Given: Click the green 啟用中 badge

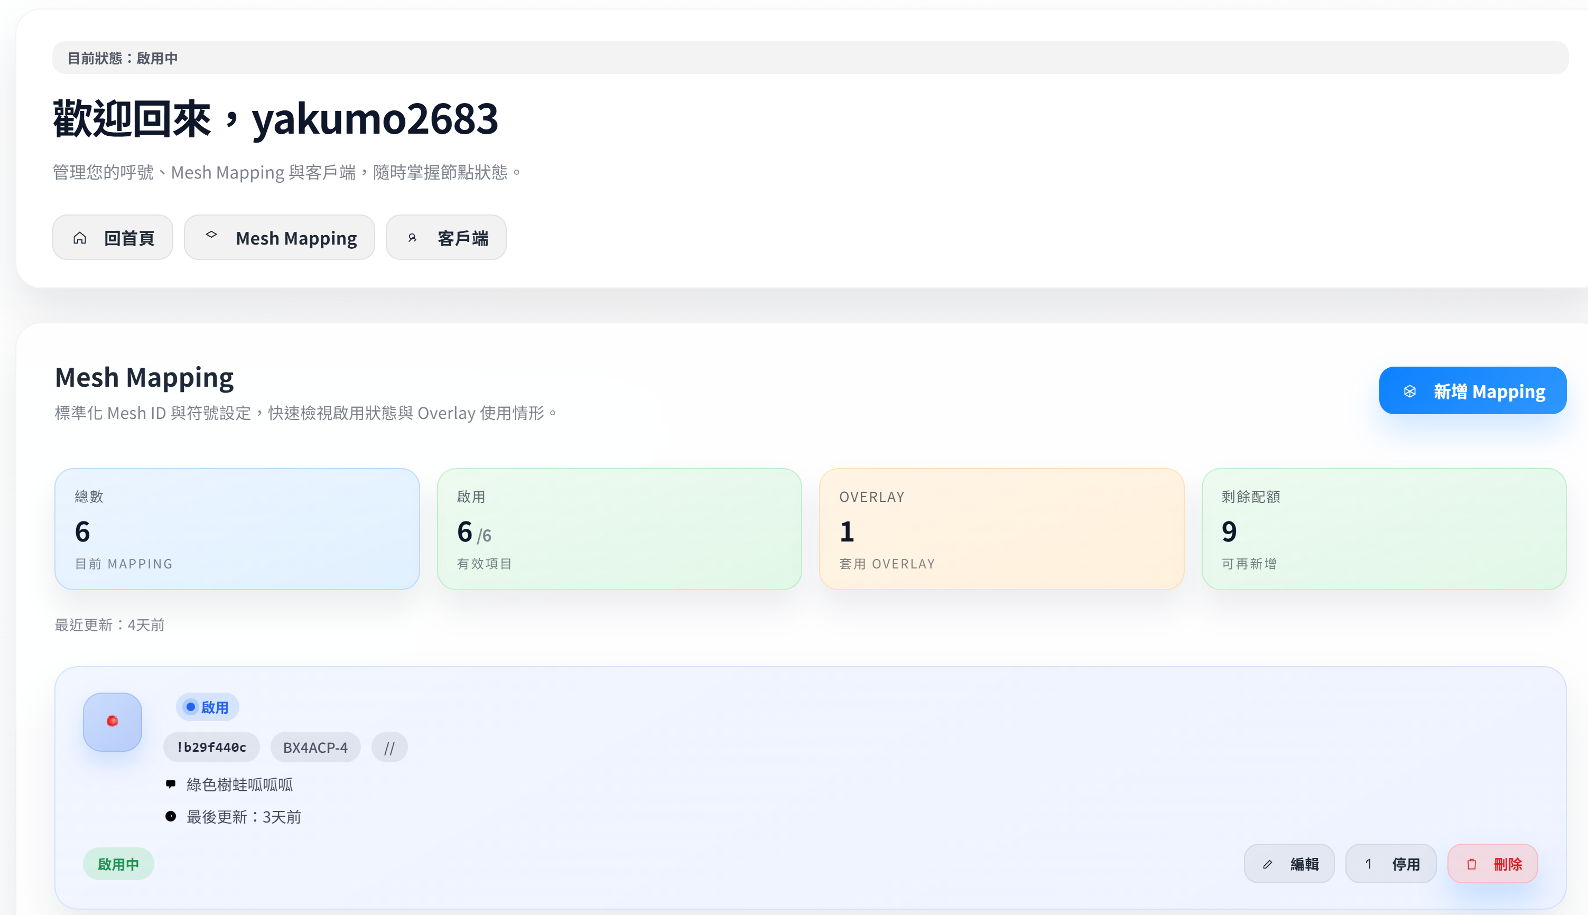Looking at the screenshot, I should pos(118,864).
